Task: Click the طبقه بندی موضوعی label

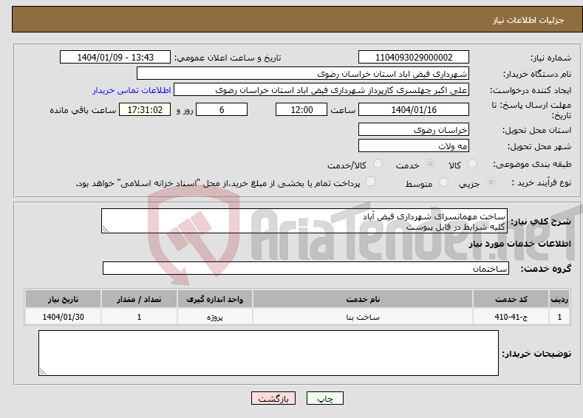Action: 533,164
